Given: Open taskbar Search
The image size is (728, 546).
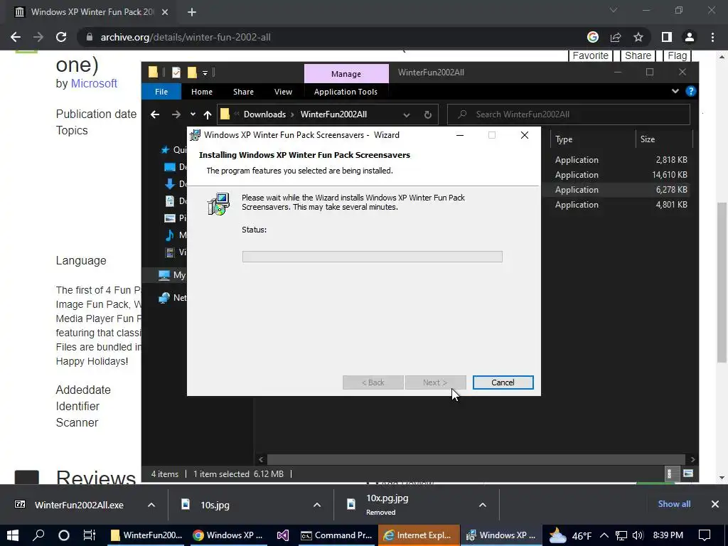Looking at the screenshot, I should [38, 535].
